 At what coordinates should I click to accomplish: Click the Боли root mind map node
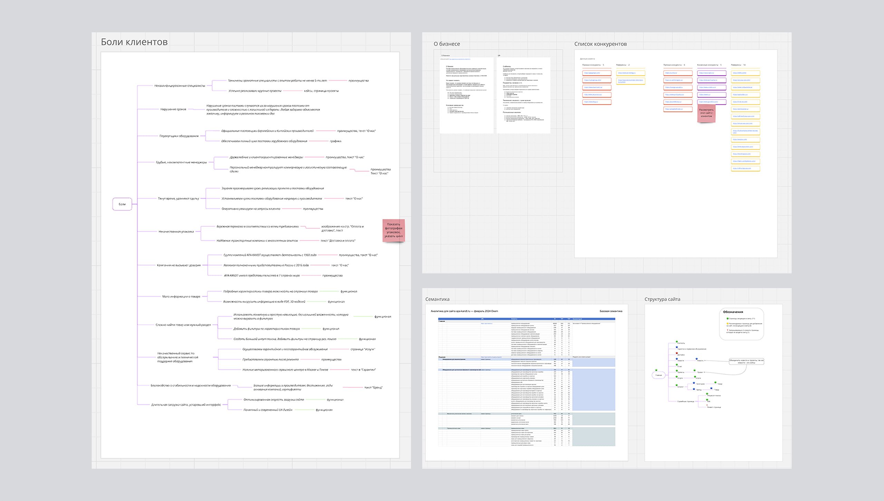click(x=122, y=204)
